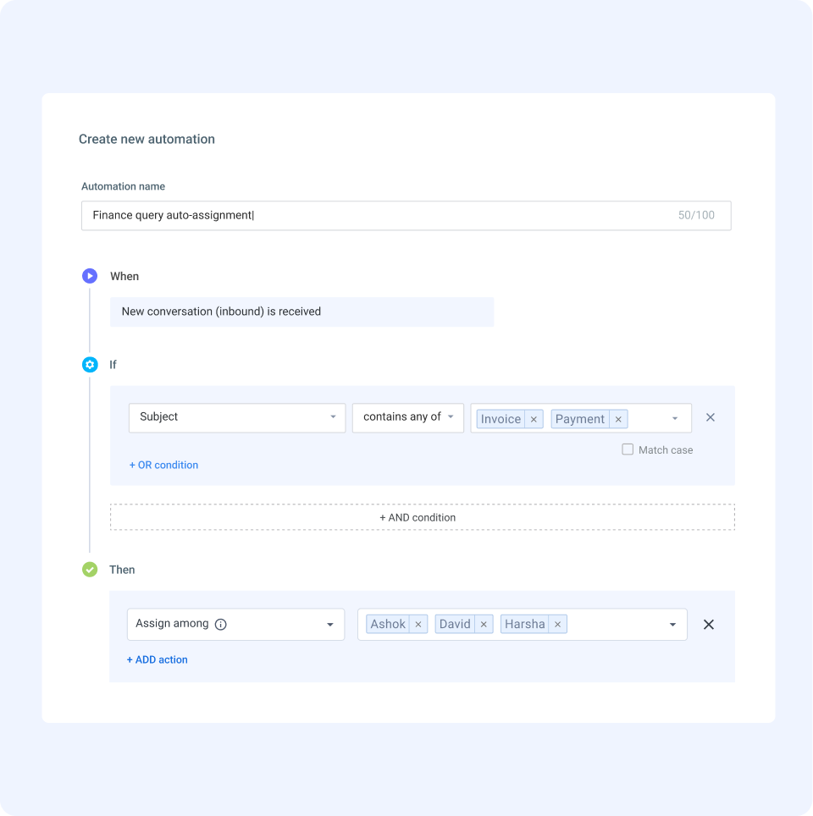Viewport: 813px width, 816px height.
Task: Click the If step gear icon
Action: [x=90, y=364]
